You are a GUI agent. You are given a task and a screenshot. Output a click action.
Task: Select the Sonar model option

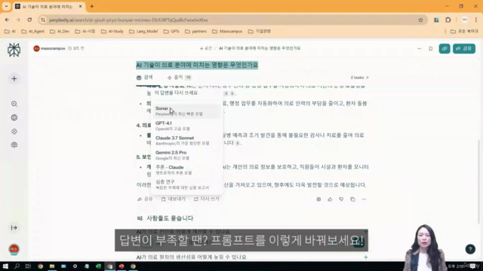click(x=187, y=111)
